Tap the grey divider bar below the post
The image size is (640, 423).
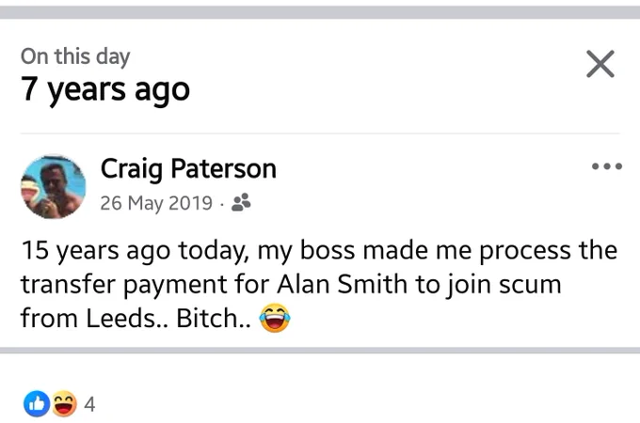[x=320, y=351]
